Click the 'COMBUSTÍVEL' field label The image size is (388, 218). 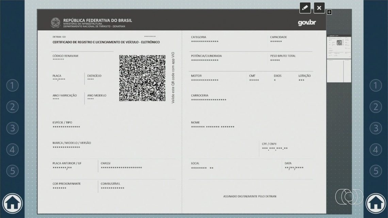pyautogui.click(x=110, y=184)
